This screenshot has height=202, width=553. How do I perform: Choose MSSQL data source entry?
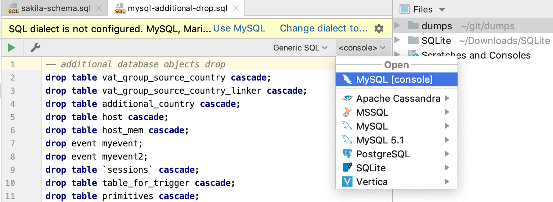(x=397, y=112)
